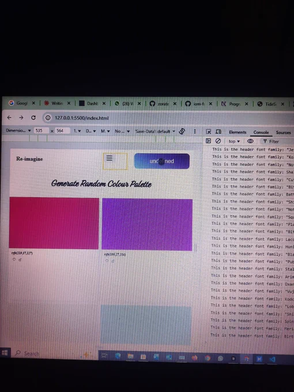The image size is (294, 392).
Task: Toggle the live expression eye icon
Action: point(250,141)
